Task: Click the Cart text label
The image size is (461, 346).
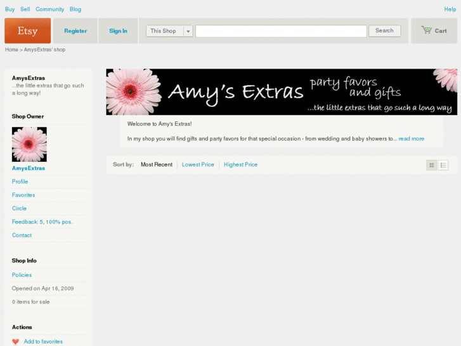Action: click(x=441, y=31)
